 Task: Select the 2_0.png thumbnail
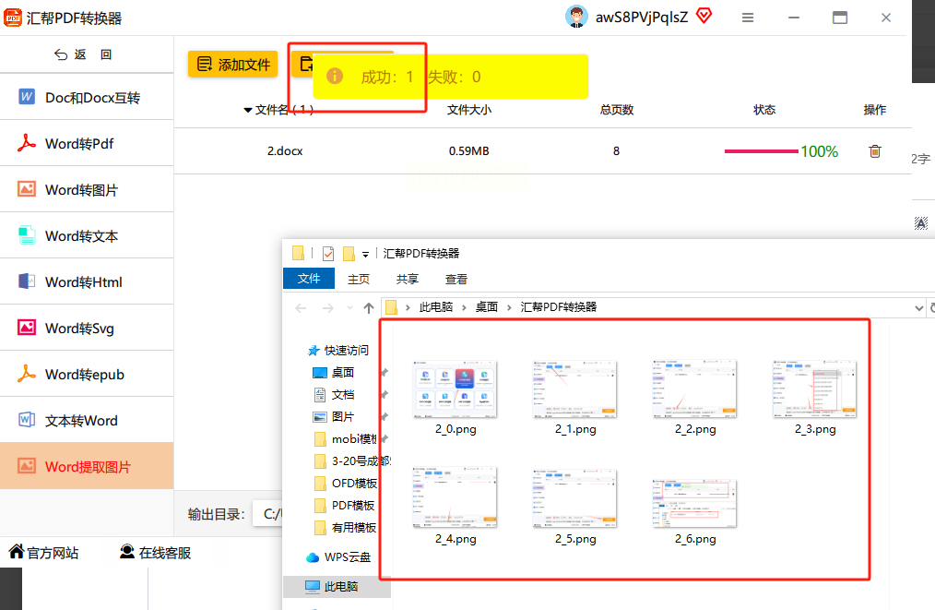click(456, 389)
